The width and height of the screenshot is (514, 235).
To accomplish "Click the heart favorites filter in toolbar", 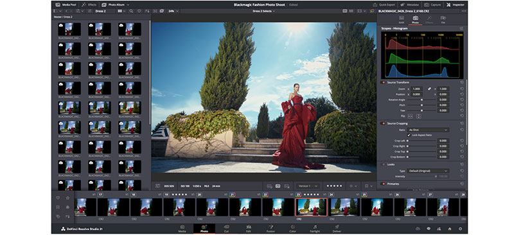I will pos(139,11).
